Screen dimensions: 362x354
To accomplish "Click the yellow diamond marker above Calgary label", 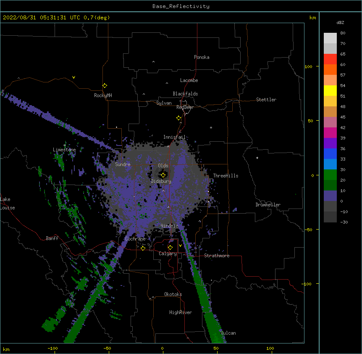I will tap(170, 248).
